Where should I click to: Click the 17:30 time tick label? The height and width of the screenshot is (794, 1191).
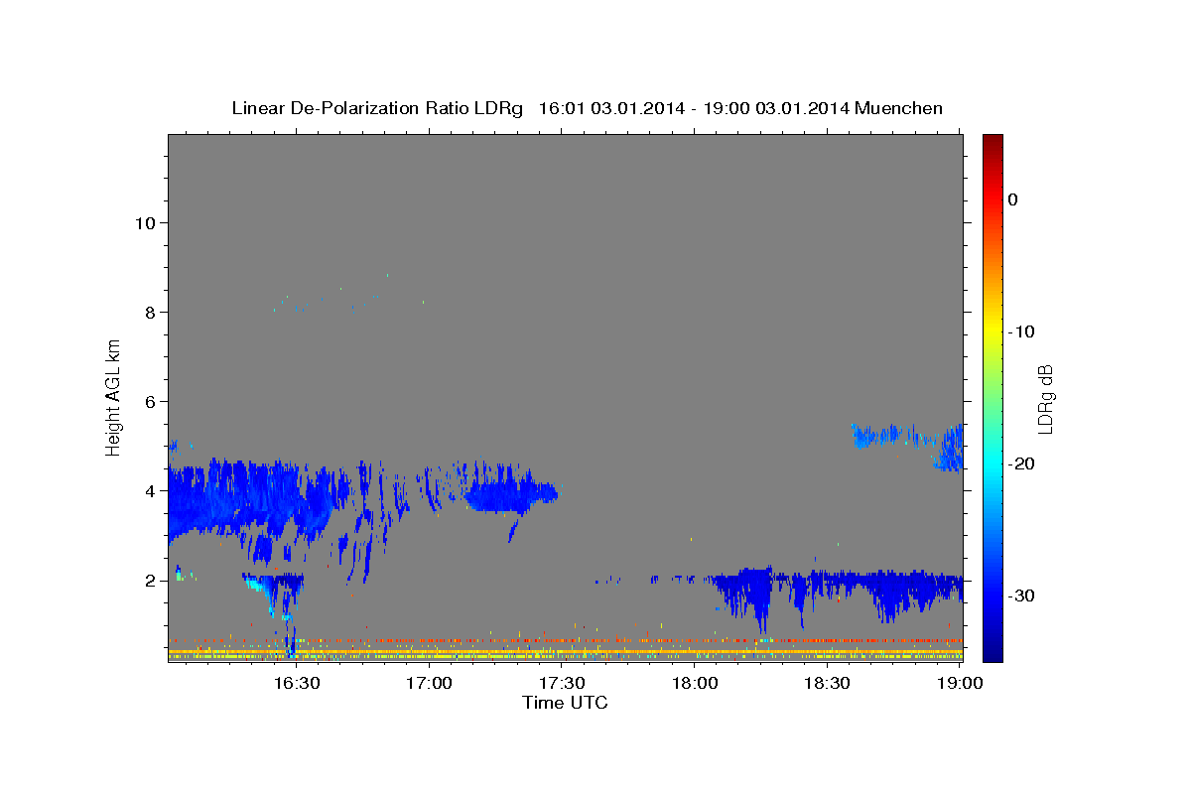(562, 683)
